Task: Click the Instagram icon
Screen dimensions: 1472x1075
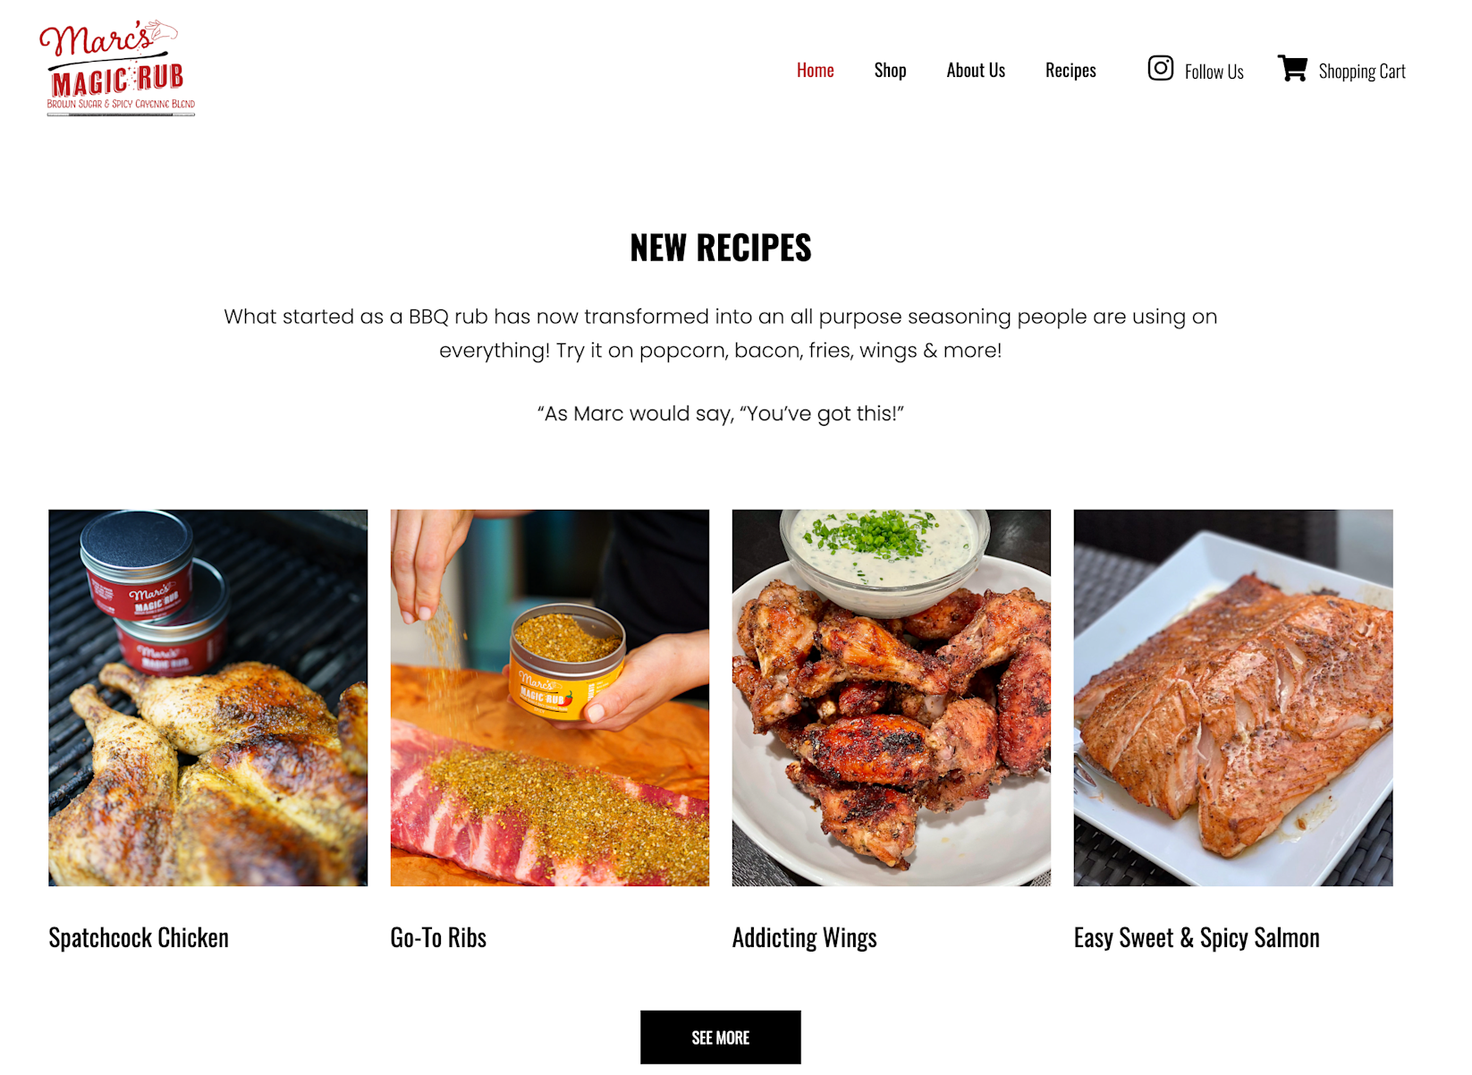Action: tap(1160, 68)
